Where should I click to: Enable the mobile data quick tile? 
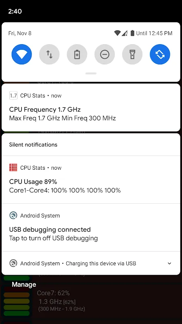pos(49,54)
